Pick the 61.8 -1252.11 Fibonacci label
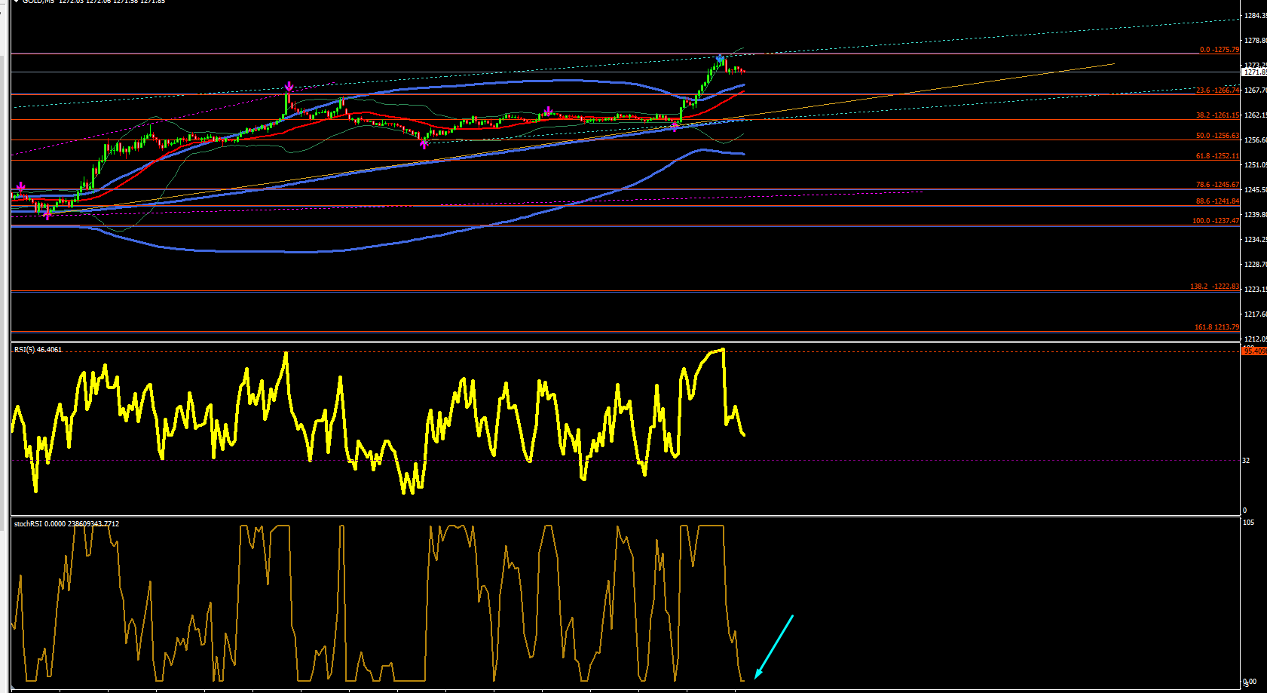The image size is (1267, 693). pyautogui.click(x=1217, y=156)
